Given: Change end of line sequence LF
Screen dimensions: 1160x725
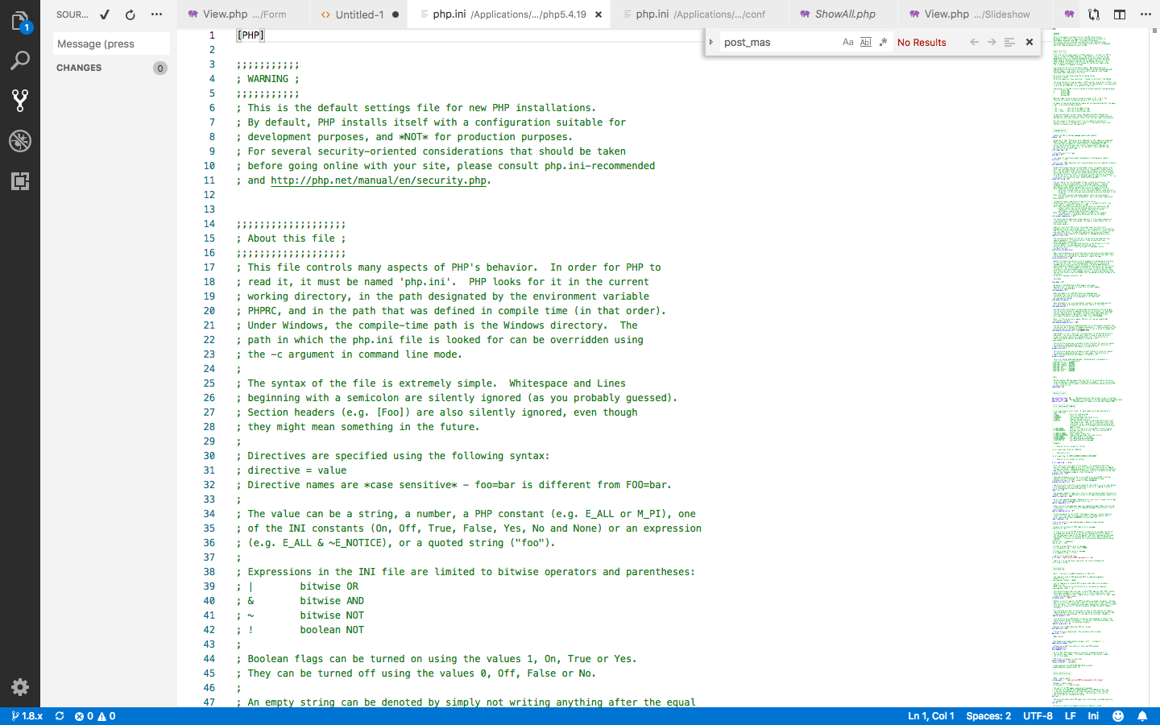Looking at the screenshot, I should [x=1071, y=715].
